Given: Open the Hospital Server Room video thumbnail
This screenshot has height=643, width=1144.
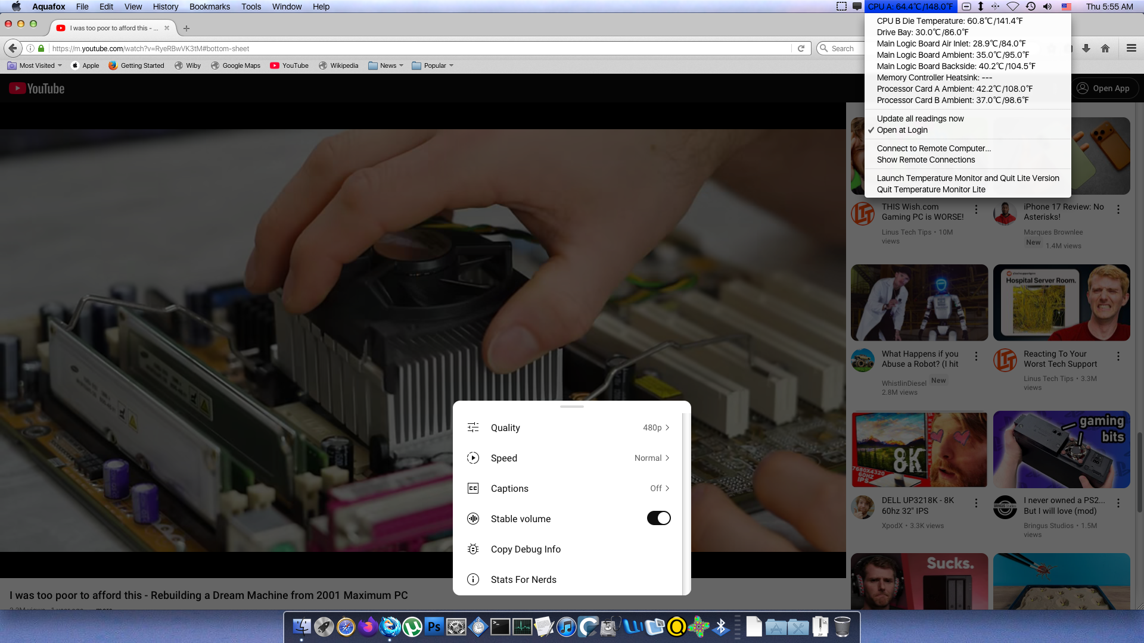Looking at the screenshot, I should tap(1061, 302).
